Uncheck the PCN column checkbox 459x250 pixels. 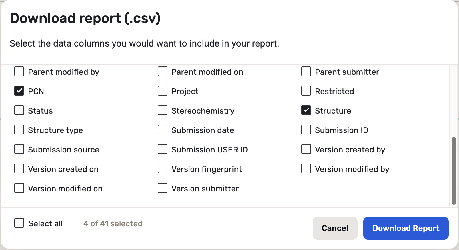coord(19,91)
